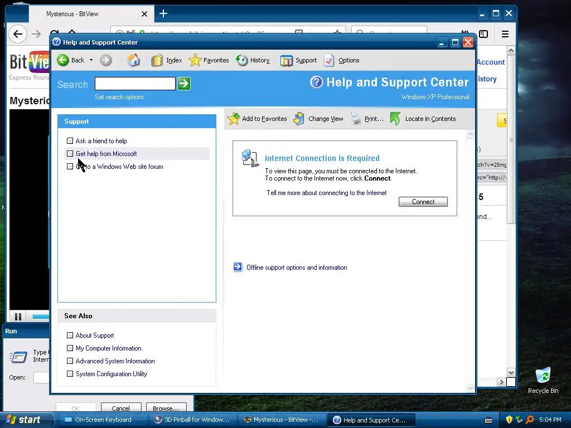Print the current help page

[x=367, y=119]
